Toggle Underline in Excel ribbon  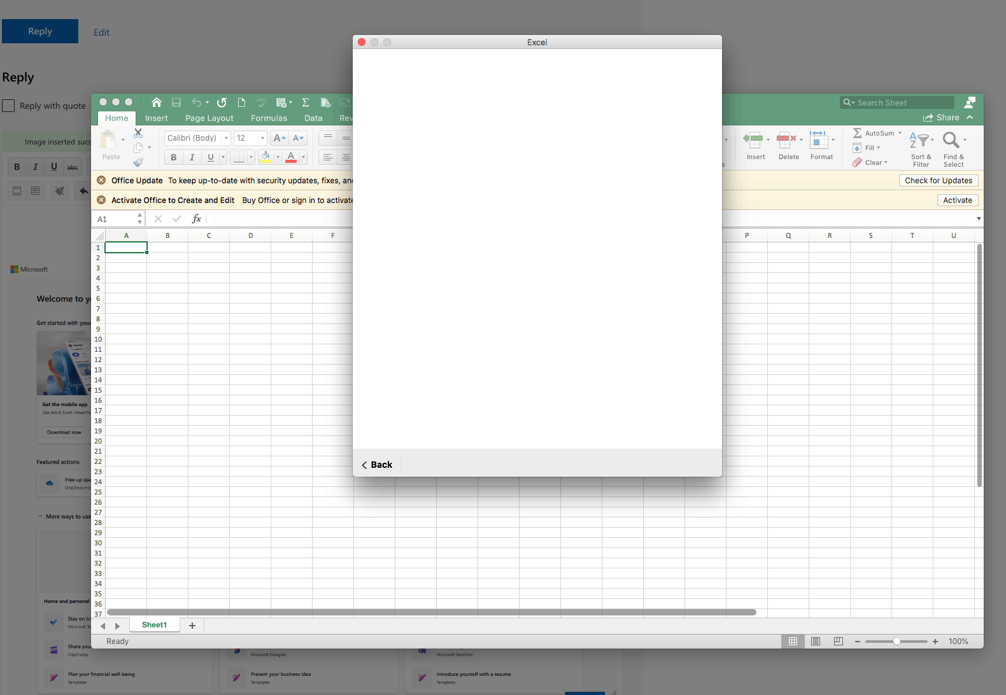pos(211,157)
